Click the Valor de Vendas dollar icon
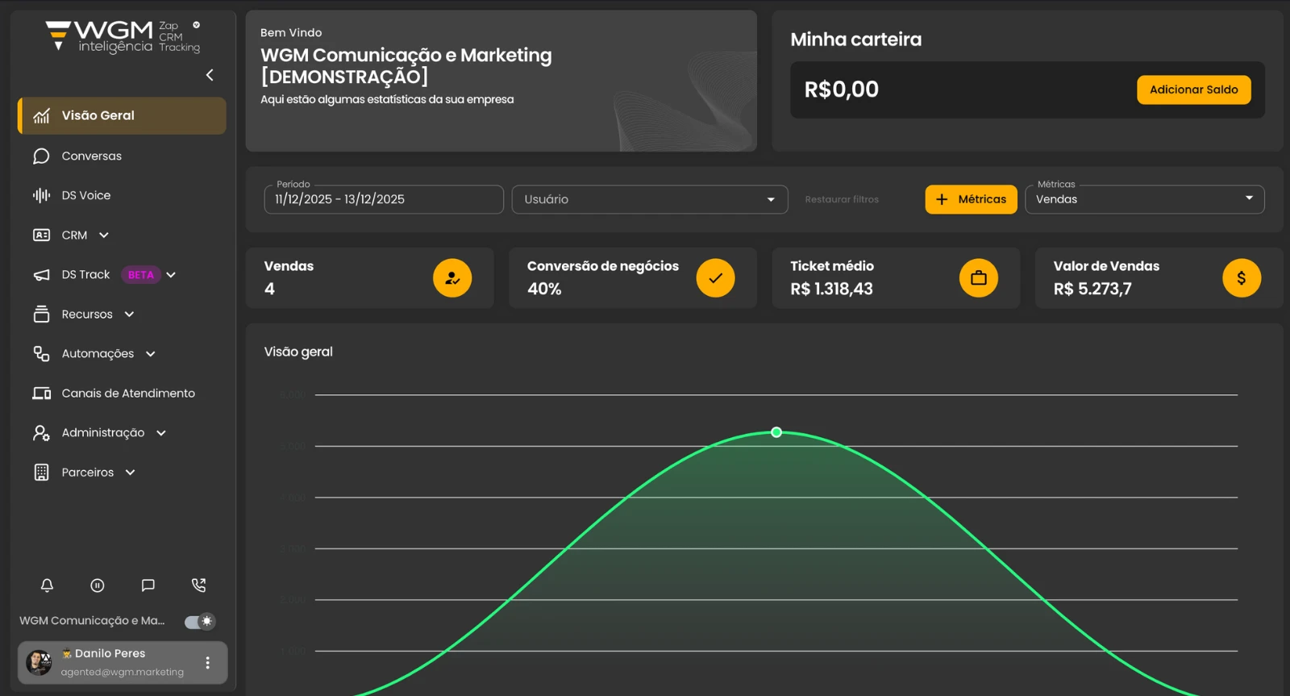Image resolution: width=1290 pixels, height=696 pixels. (1241, 278)
